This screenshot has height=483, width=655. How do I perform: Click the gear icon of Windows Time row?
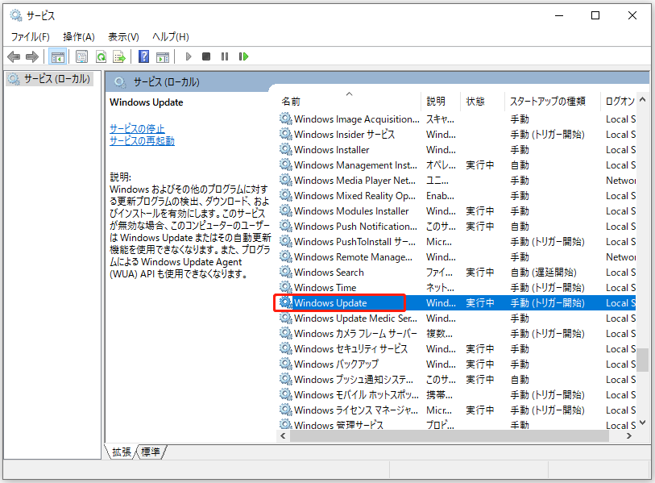286,287
